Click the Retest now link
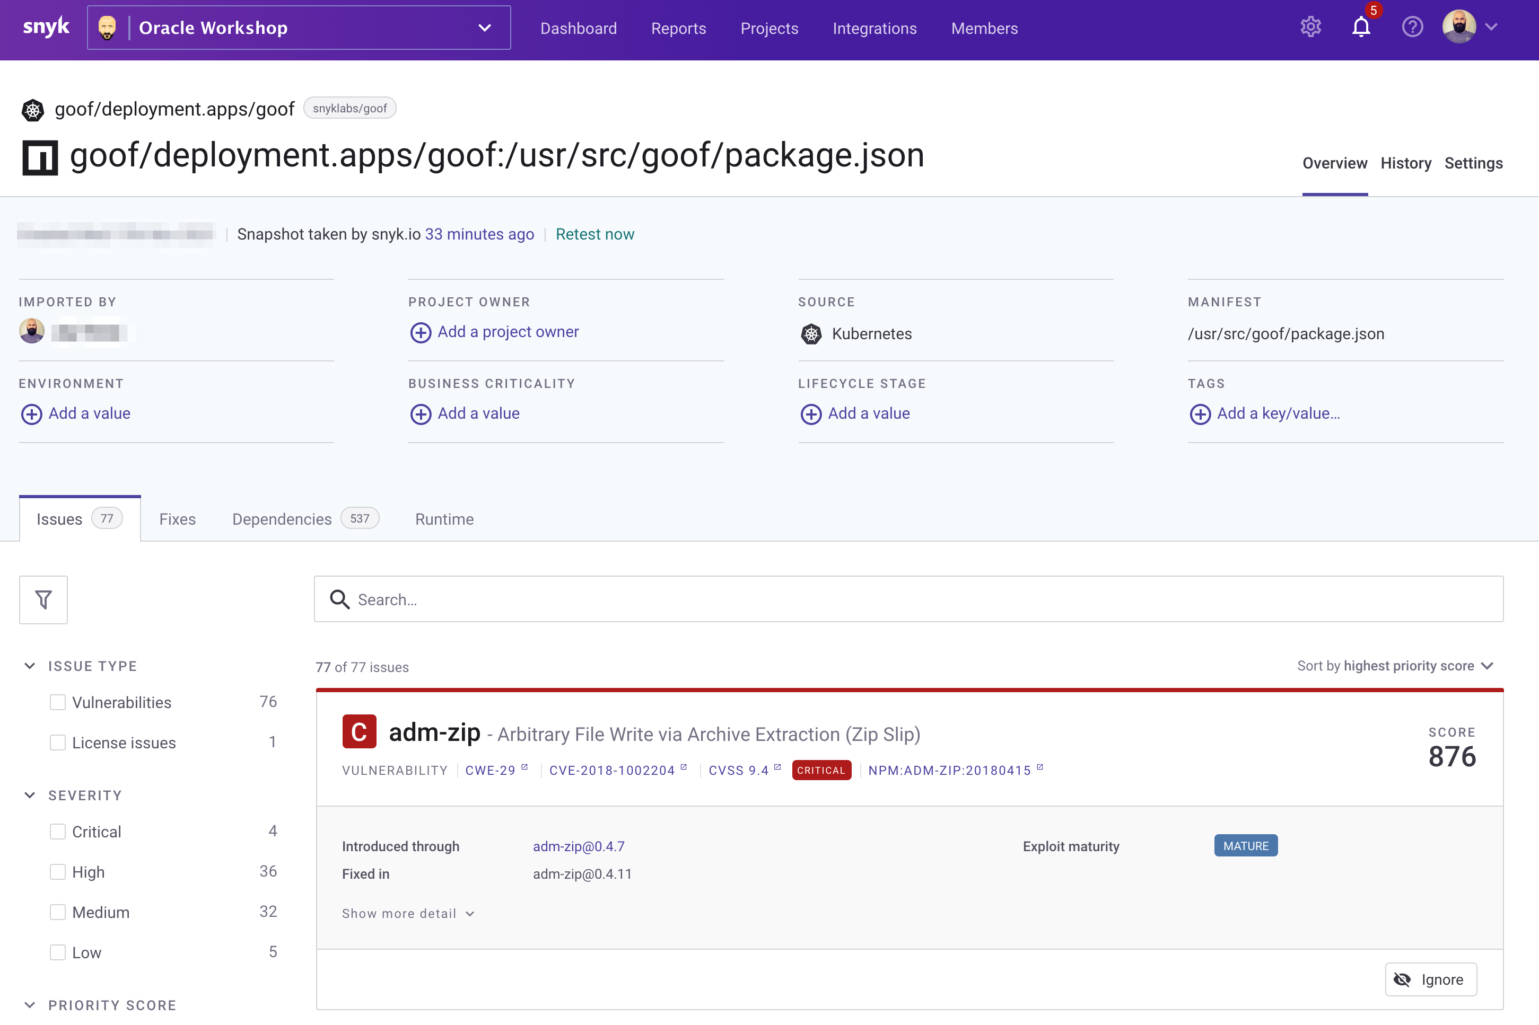Viewport: 1539px width, 1025px height. [x=594, y=233]
